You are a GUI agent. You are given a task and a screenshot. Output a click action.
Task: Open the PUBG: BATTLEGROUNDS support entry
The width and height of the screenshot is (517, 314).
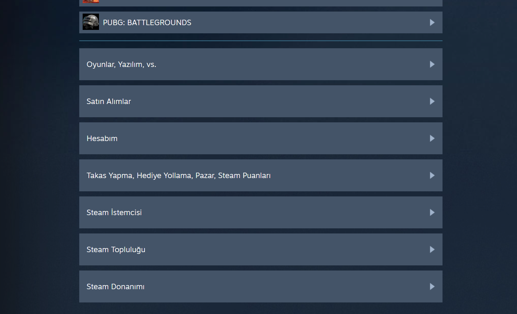pos(261,22)
